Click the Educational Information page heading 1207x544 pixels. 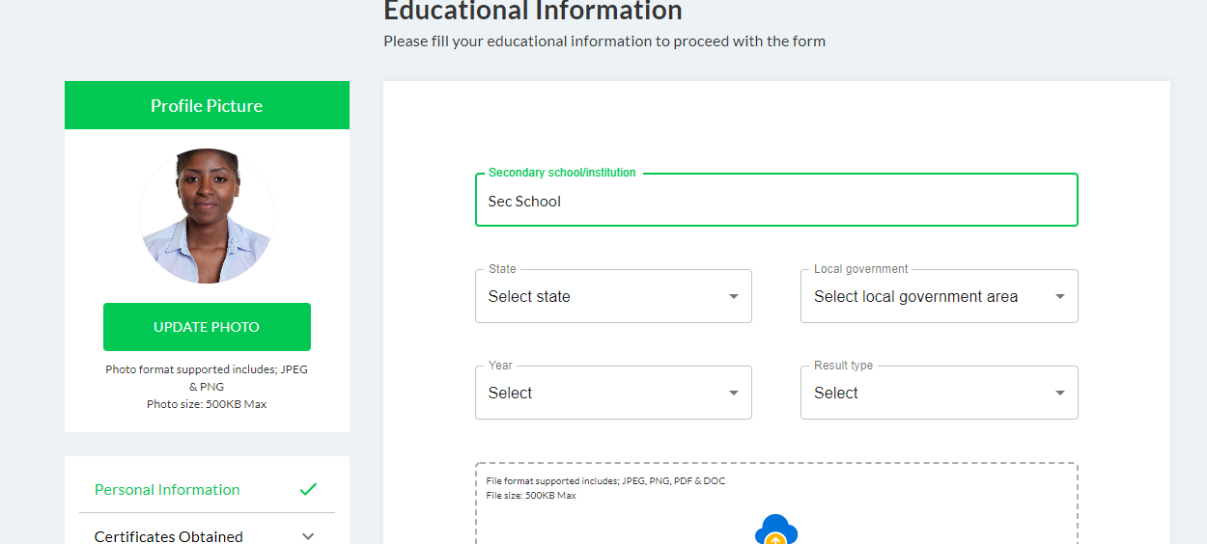[x=533, y=12]
